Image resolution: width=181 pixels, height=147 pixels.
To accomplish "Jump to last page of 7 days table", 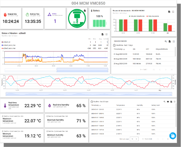I will (x=172, y=69).
